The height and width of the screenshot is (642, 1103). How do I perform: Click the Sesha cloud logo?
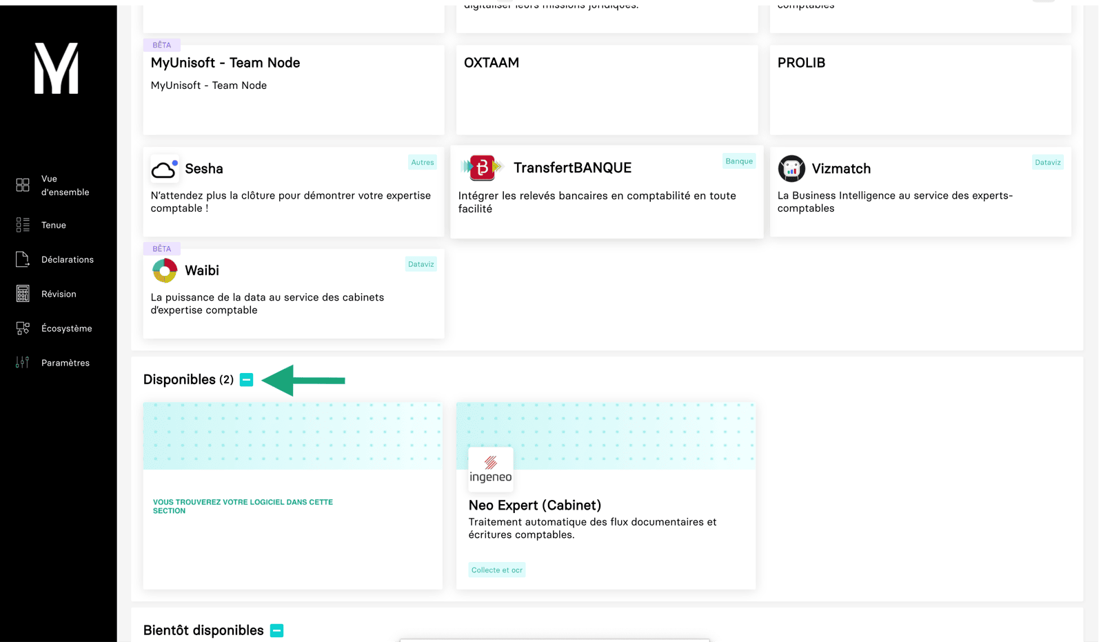[165, 168]
